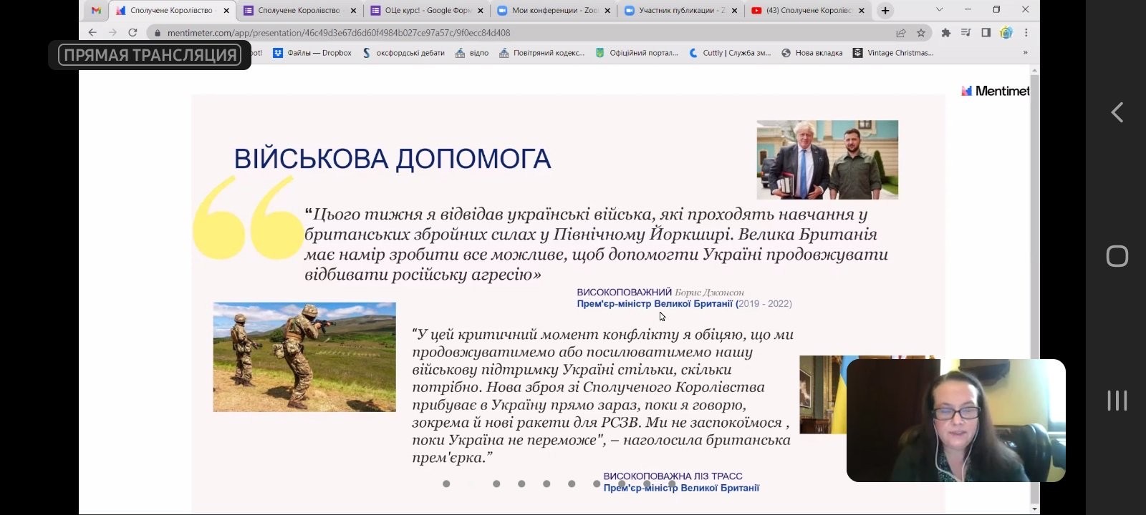Open the 'ОЦе курс! - Google Форм' tab

[427, 11]
